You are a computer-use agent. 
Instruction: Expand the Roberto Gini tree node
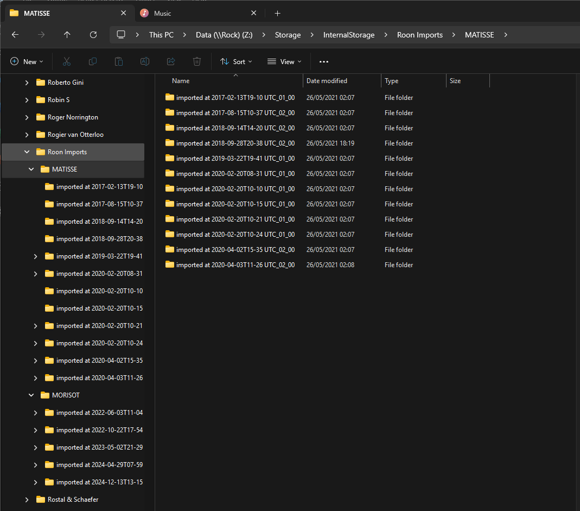click(x=27, y=83)
